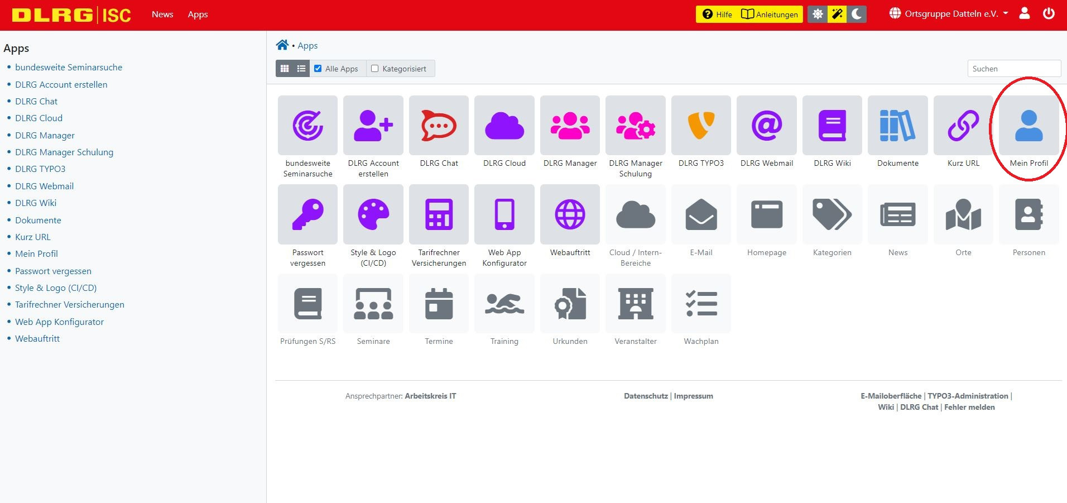
Task: Open the Datenschutz footer link
Action: coord(646,396)
